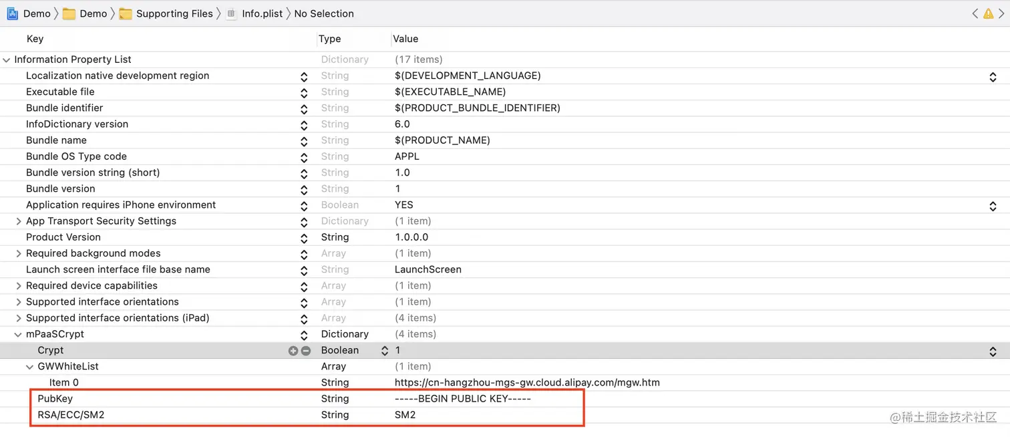Viewport: 1010px width, 437px height.
Task: Expand Supported interface orientations (iPad)
Action: (x=19, y=318)
